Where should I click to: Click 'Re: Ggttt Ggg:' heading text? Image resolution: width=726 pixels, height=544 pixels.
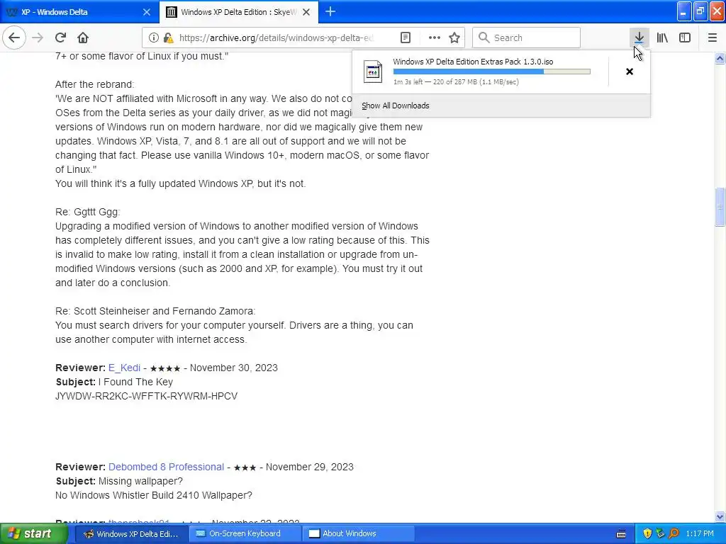tap(87, 212)
